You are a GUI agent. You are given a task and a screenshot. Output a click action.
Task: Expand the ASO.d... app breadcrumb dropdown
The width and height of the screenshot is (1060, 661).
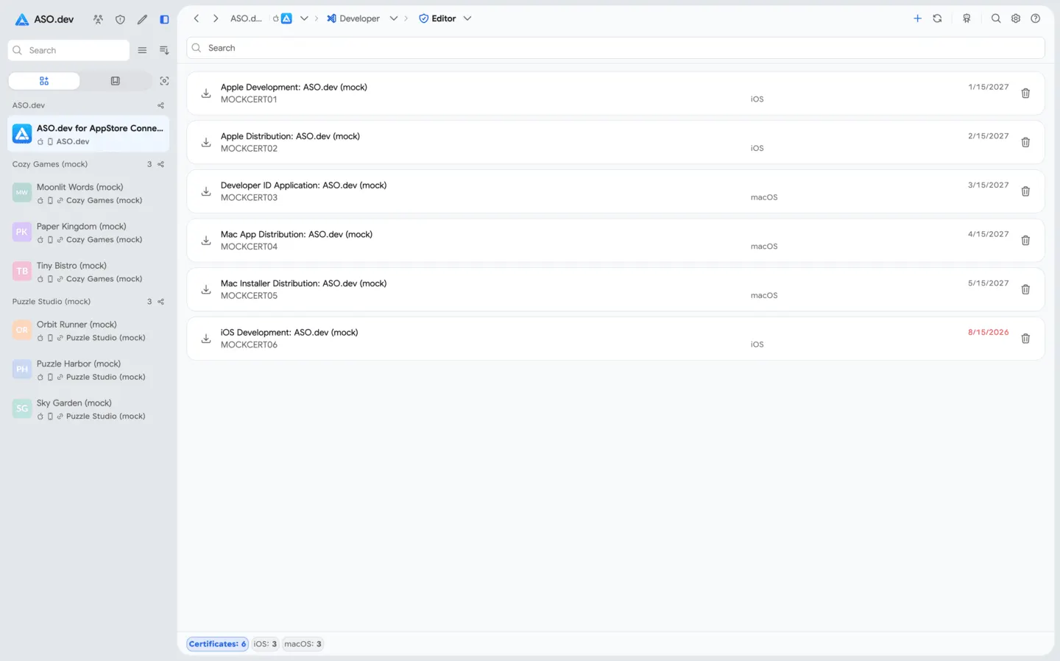(304, 18)
